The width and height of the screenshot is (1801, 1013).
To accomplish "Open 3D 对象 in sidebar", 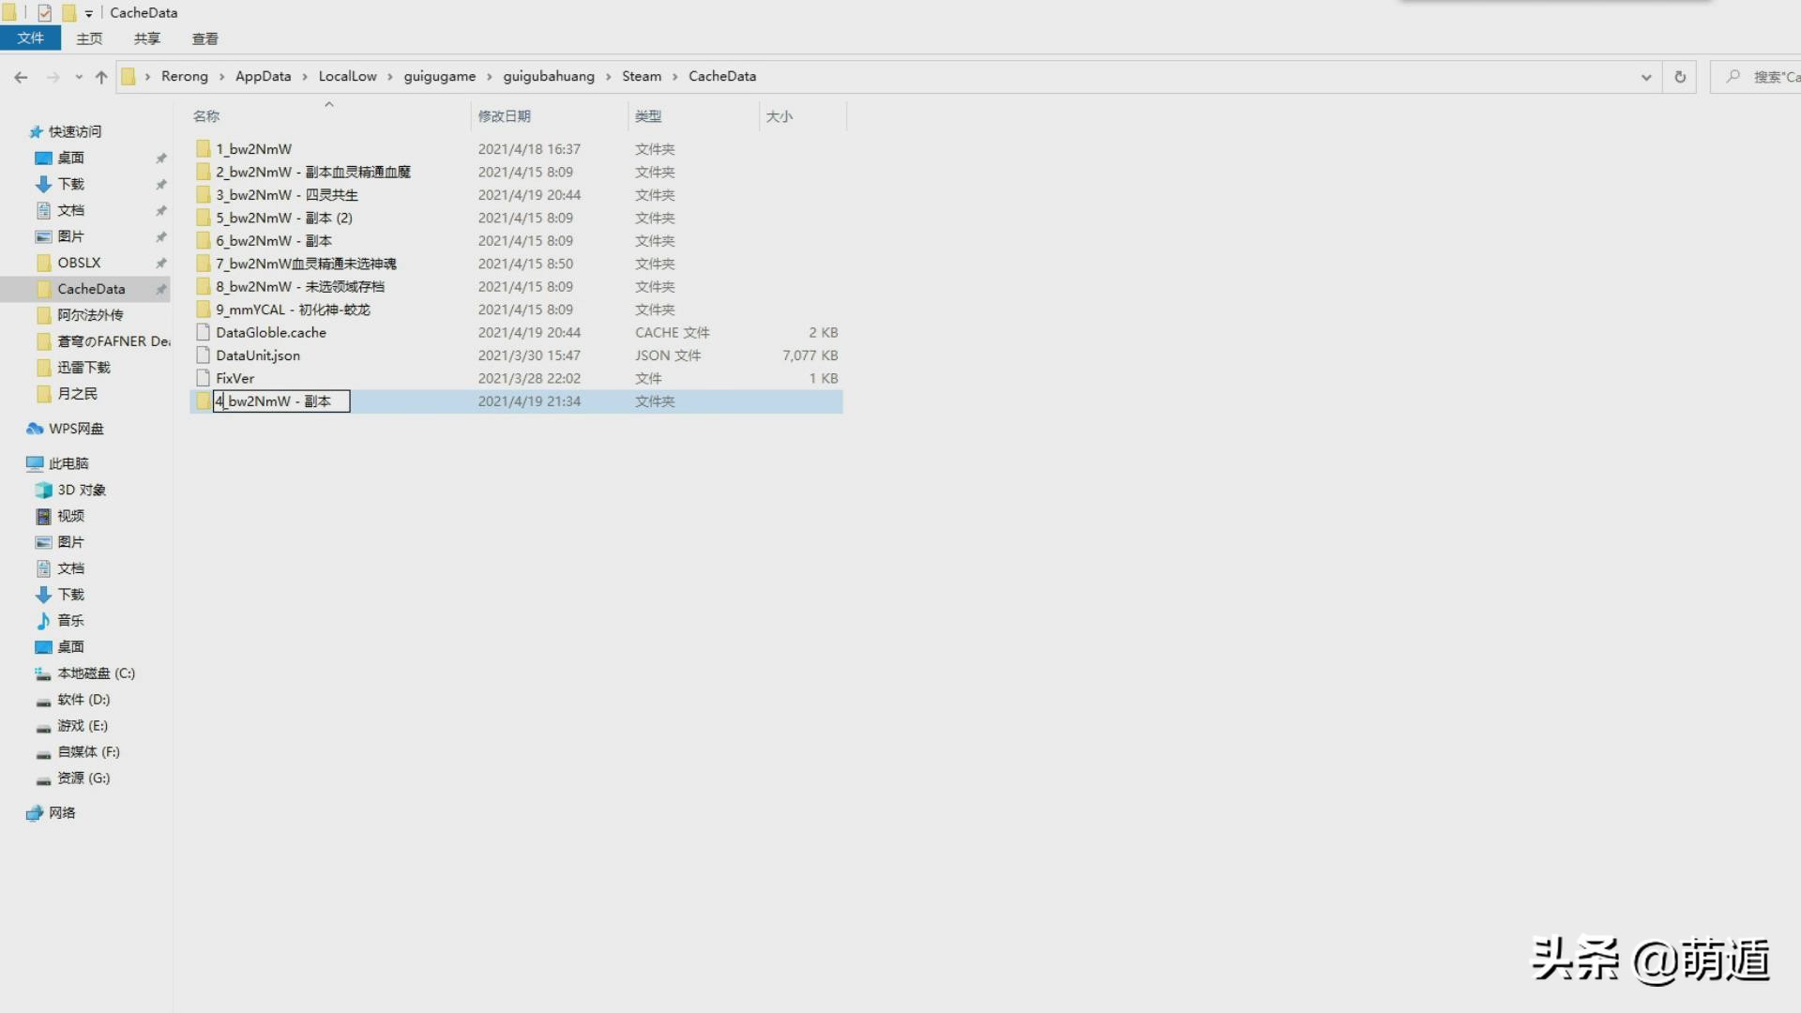I will 81,490.
